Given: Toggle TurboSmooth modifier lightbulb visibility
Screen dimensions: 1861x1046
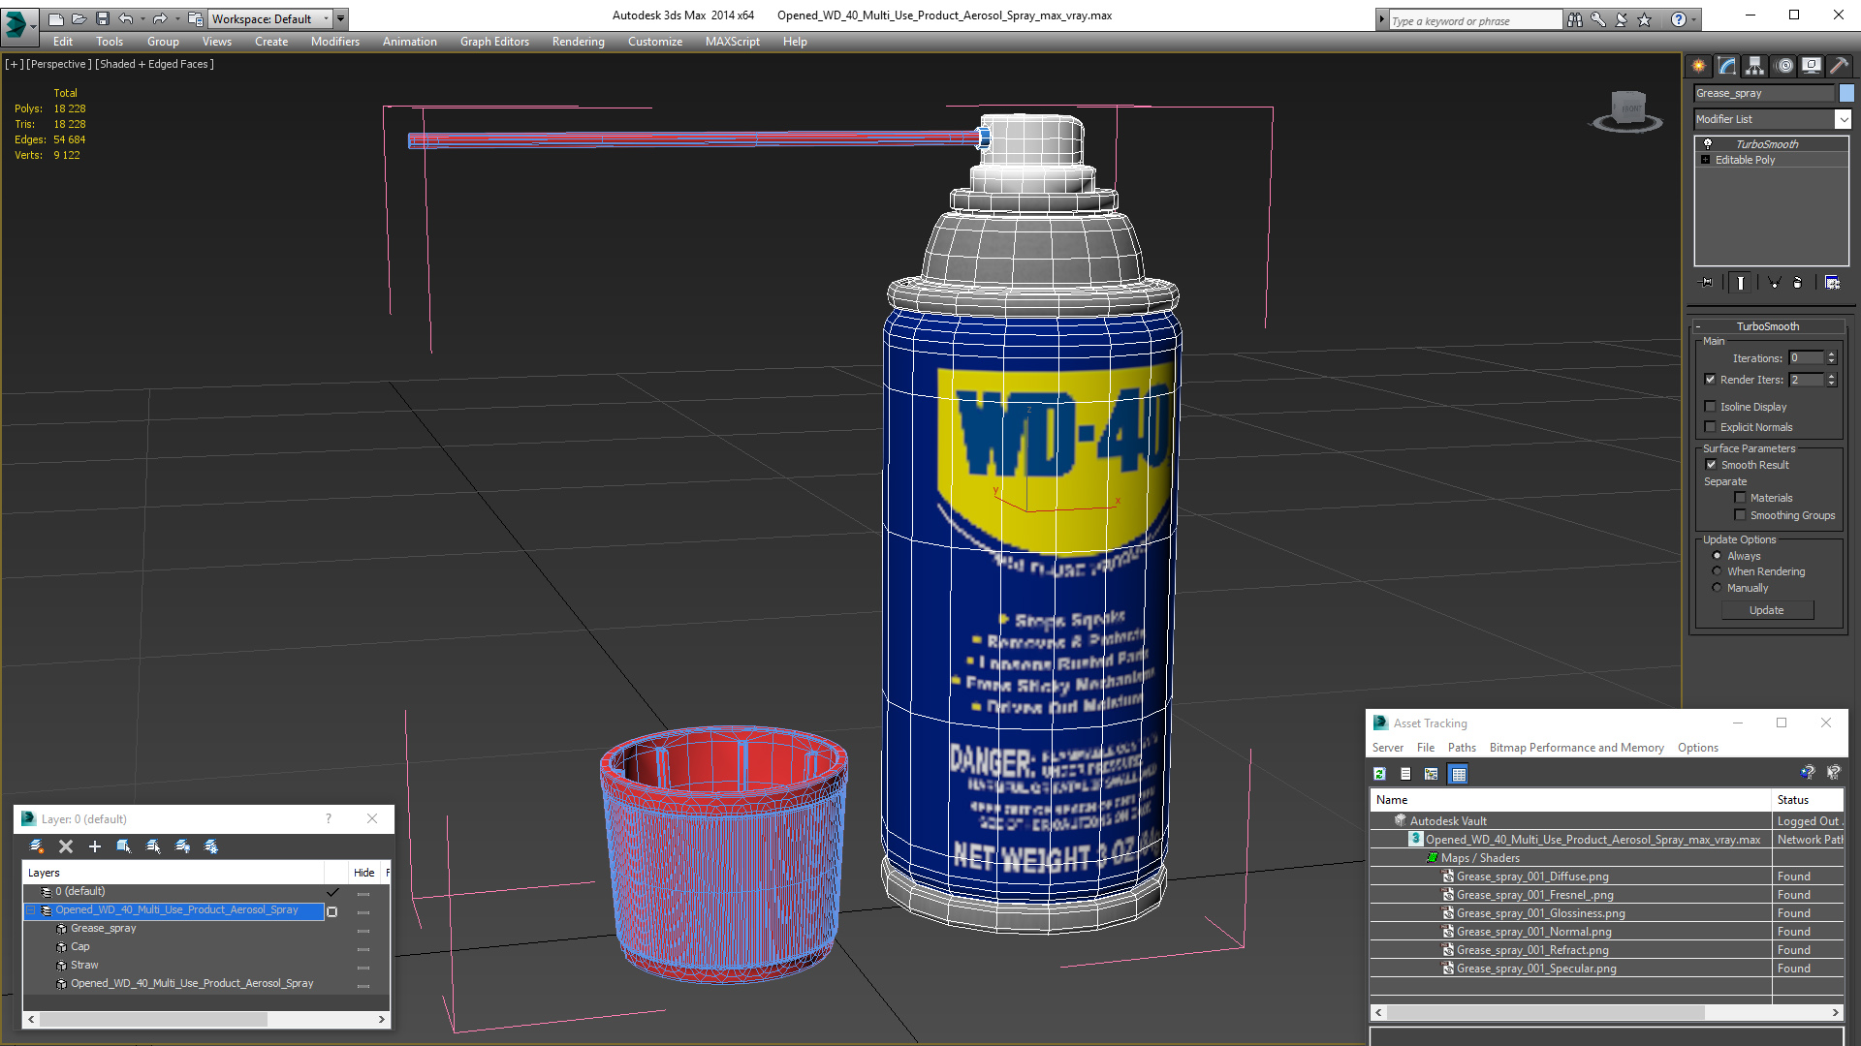Looking at the screenshot, I should click(x=1708, y=143).
